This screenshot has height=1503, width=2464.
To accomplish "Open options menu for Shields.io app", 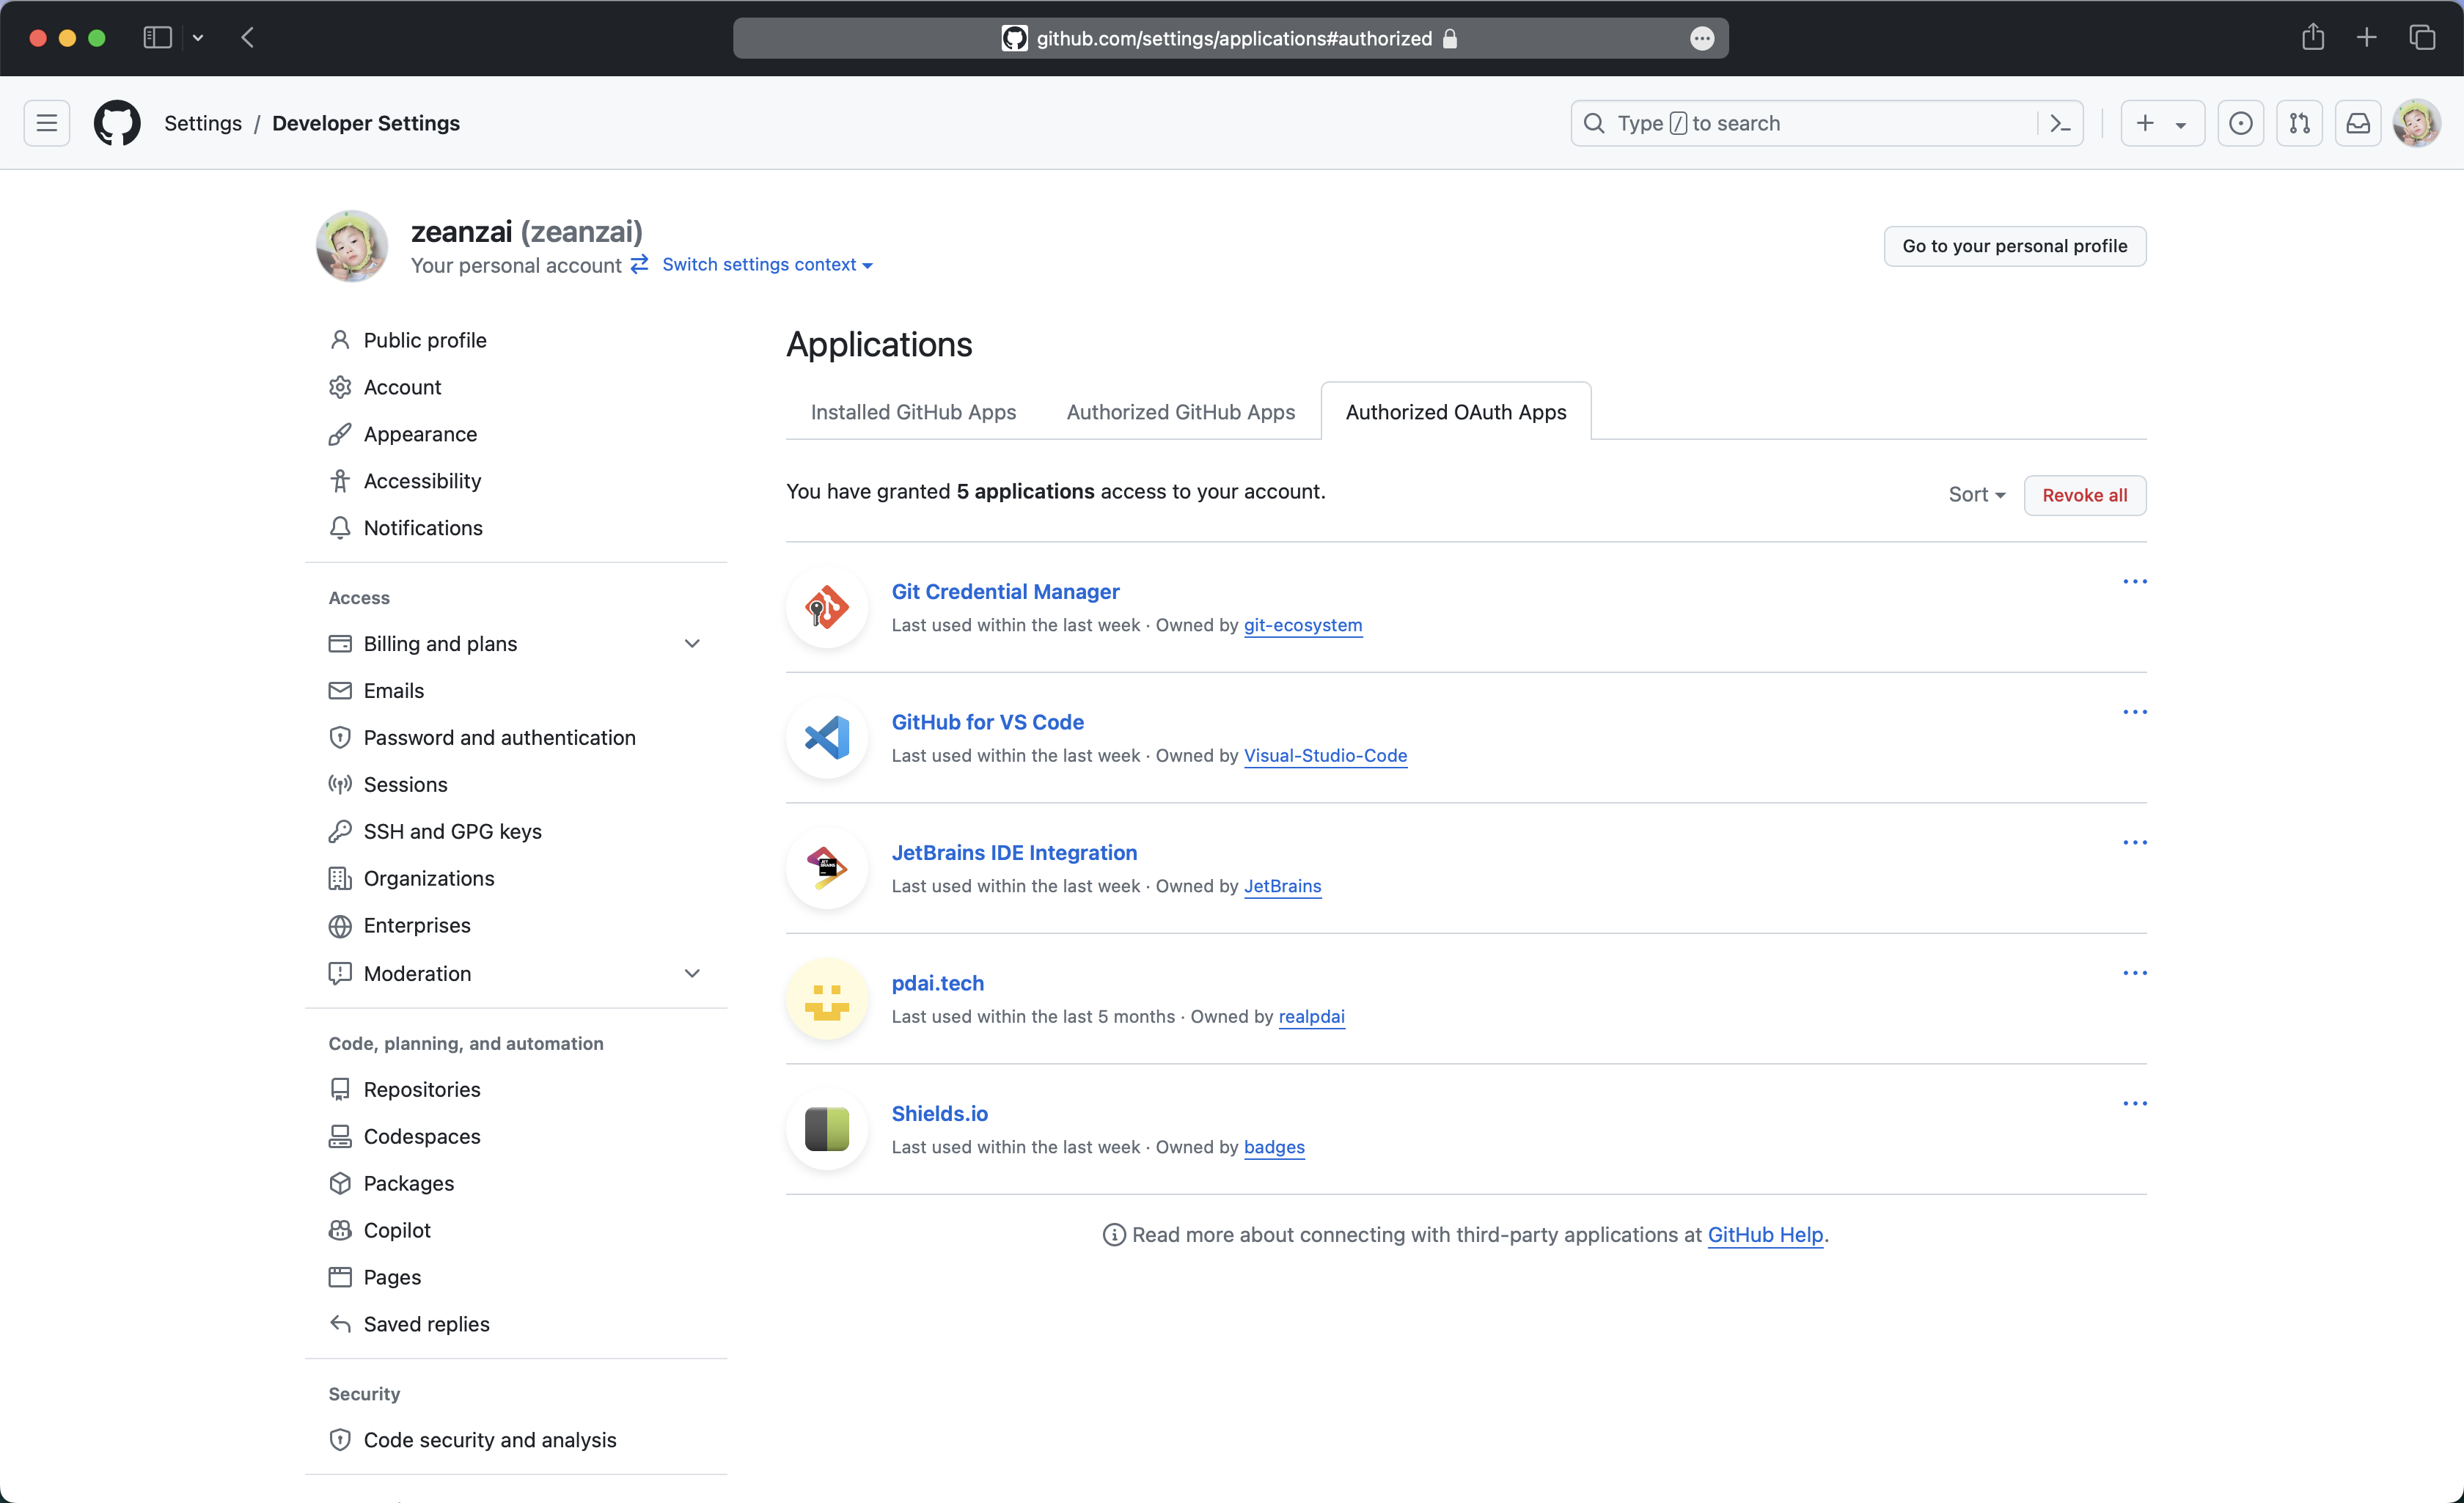I will click(x=2134, y=1103).
